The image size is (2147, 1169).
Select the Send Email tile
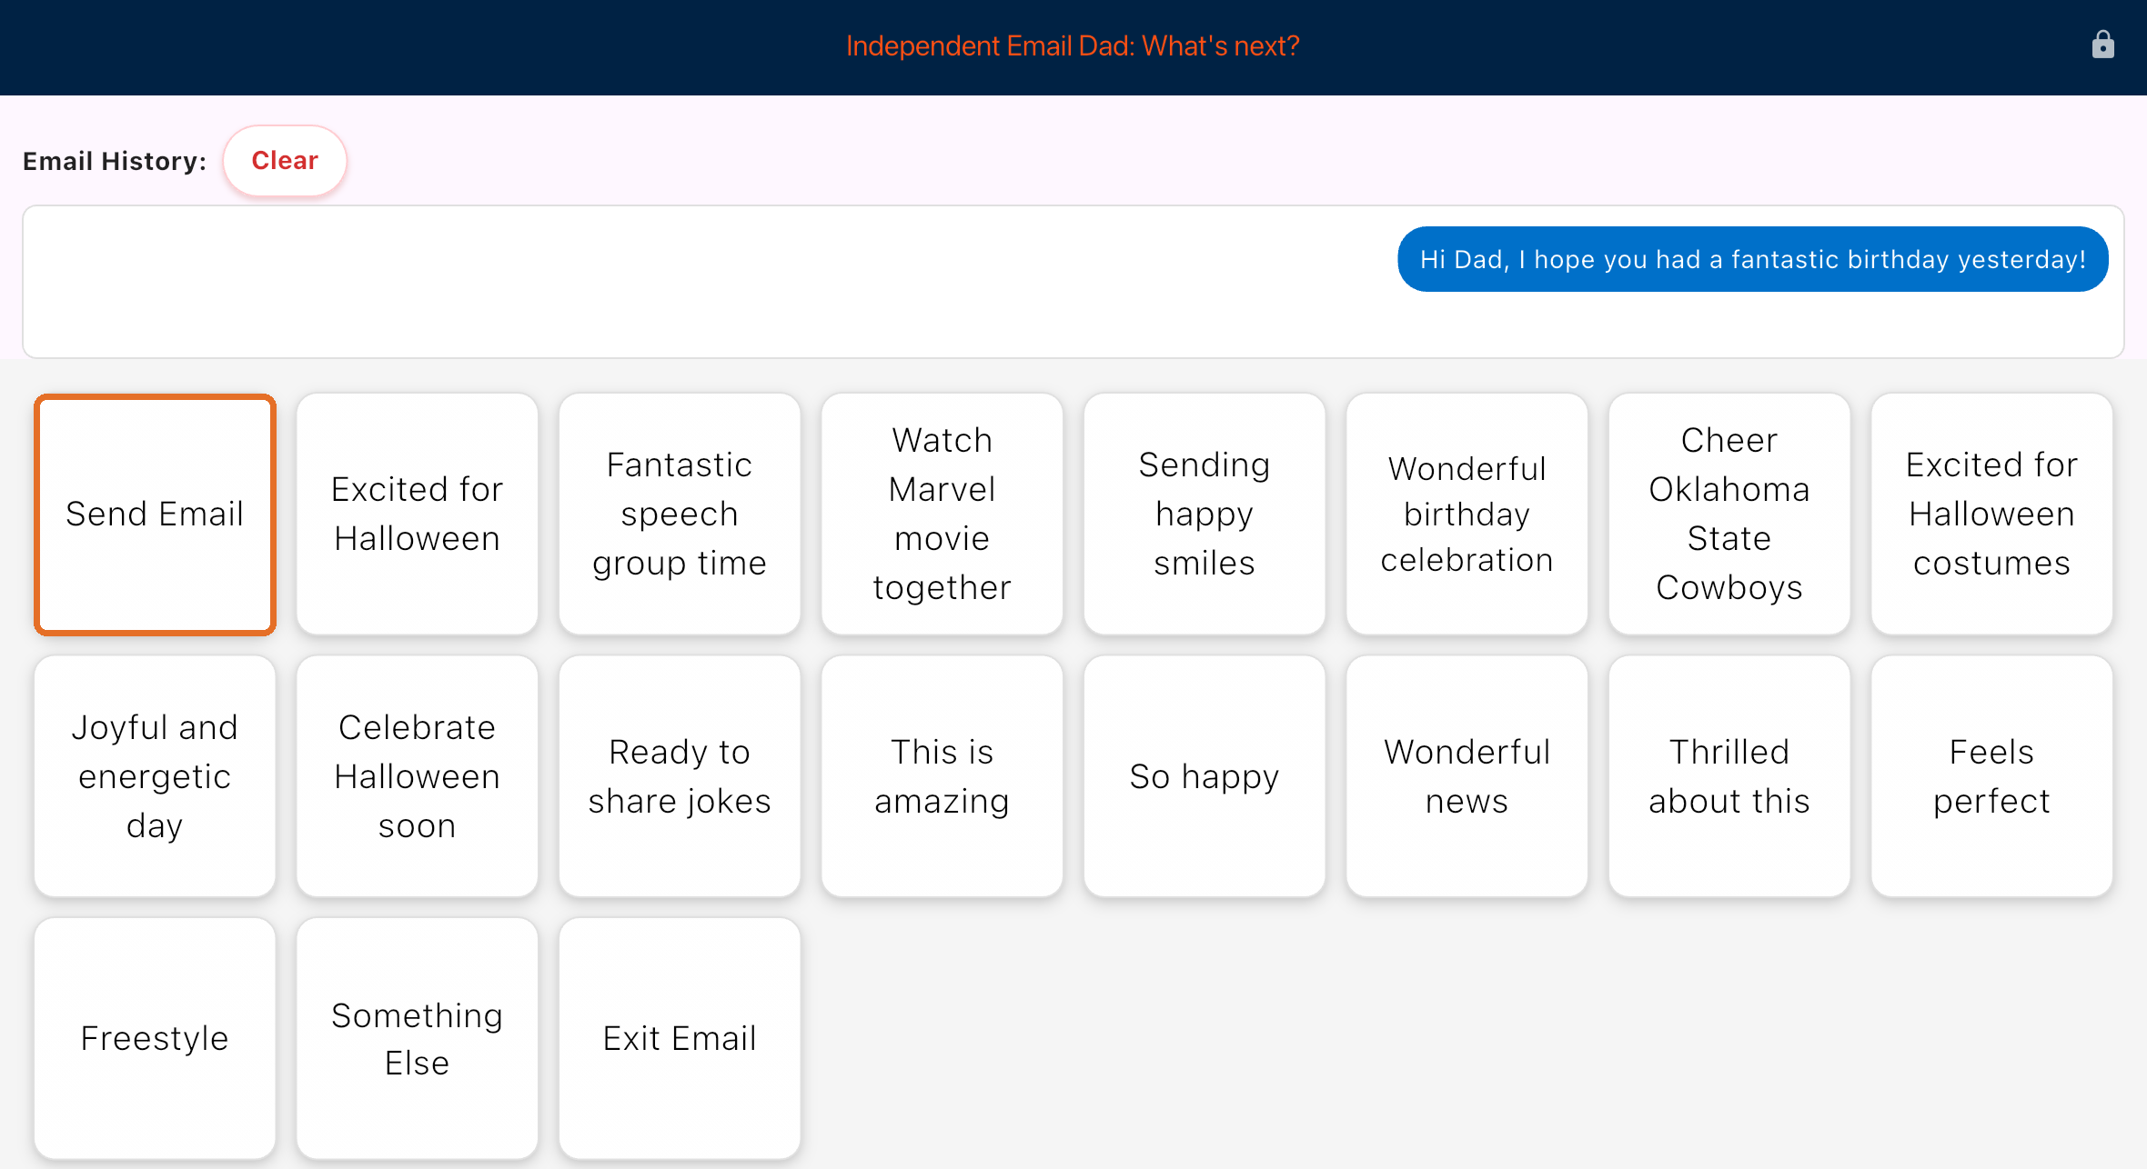(155, 515)
